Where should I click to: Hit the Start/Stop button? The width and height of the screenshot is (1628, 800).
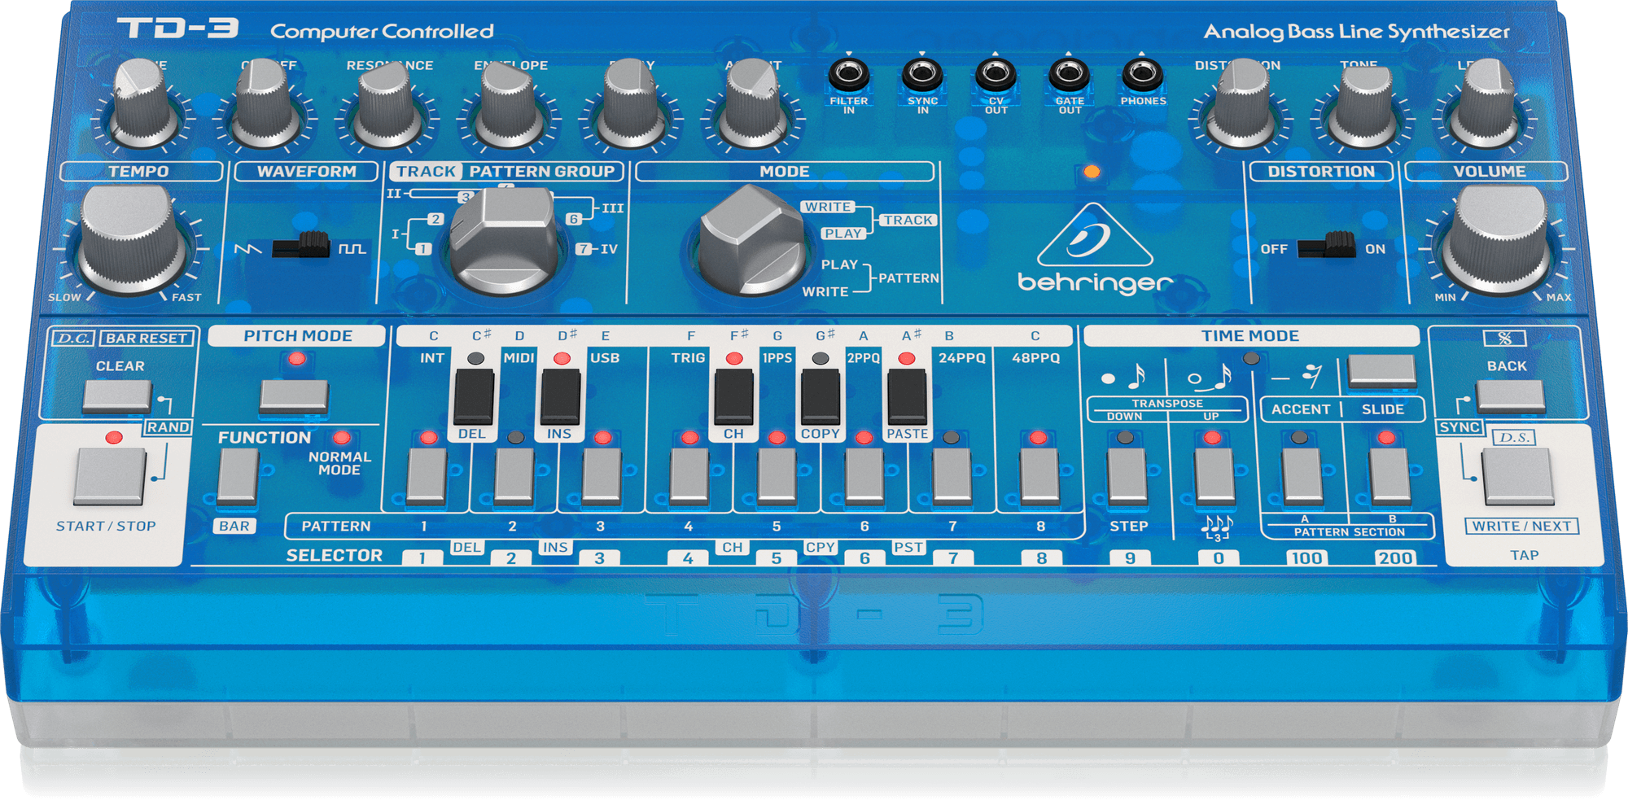pos(110,477)
